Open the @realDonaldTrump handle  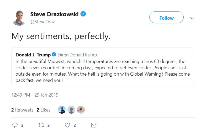[77, 55]
